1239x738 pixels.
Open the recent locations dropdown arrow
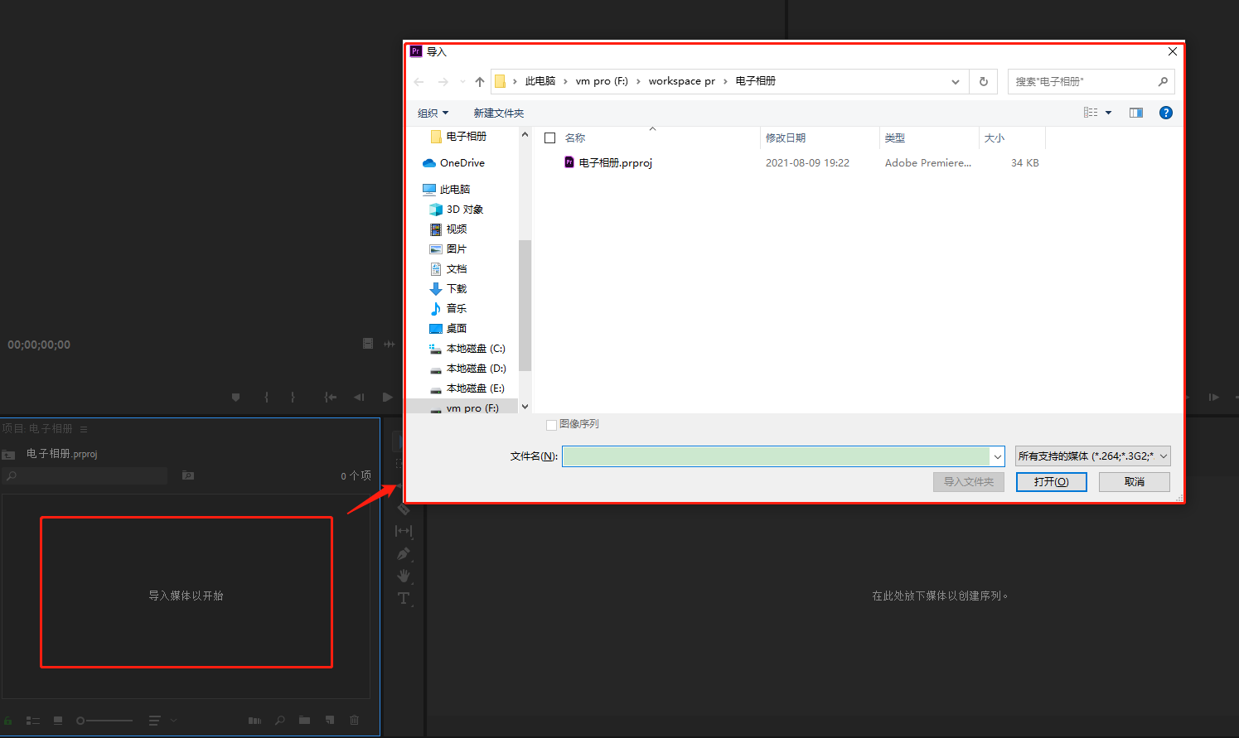(462, 81)
